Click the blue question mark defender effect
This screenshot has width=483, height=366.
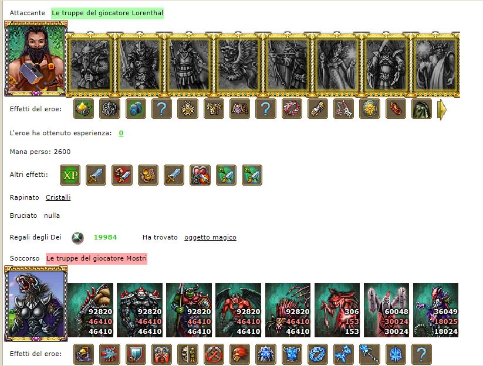pyautogui.click(x=421, y=354)
